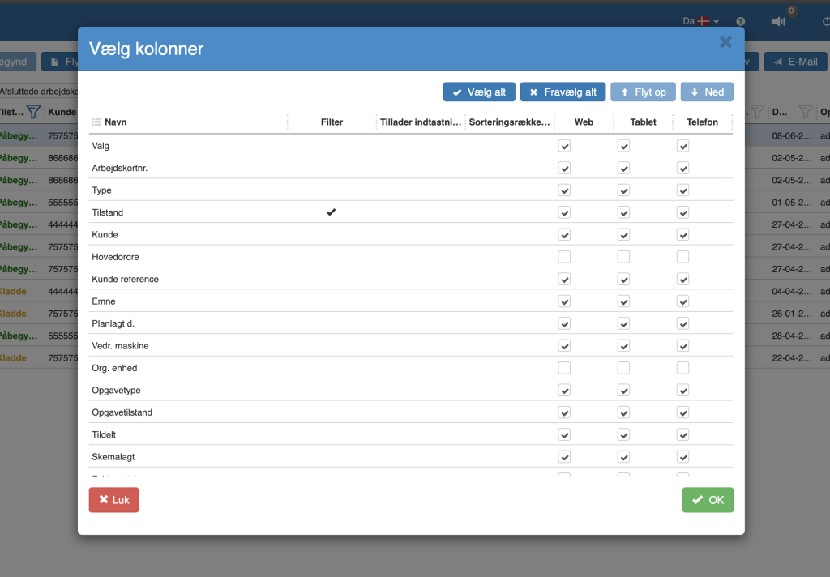Click the Web column header
The image size is (830, 577).
click(x=584, y=122)
